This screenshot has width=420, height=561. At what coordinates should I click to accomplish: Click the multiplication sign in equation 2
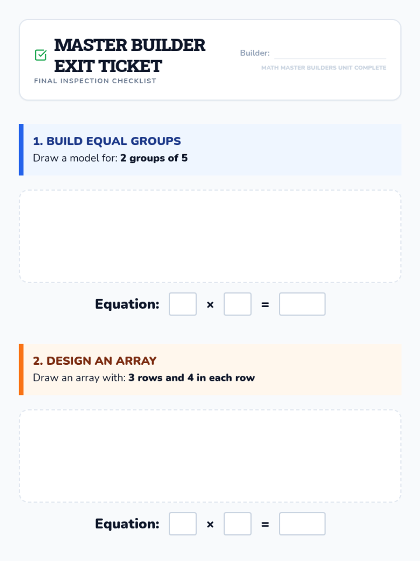click(210, 525)
